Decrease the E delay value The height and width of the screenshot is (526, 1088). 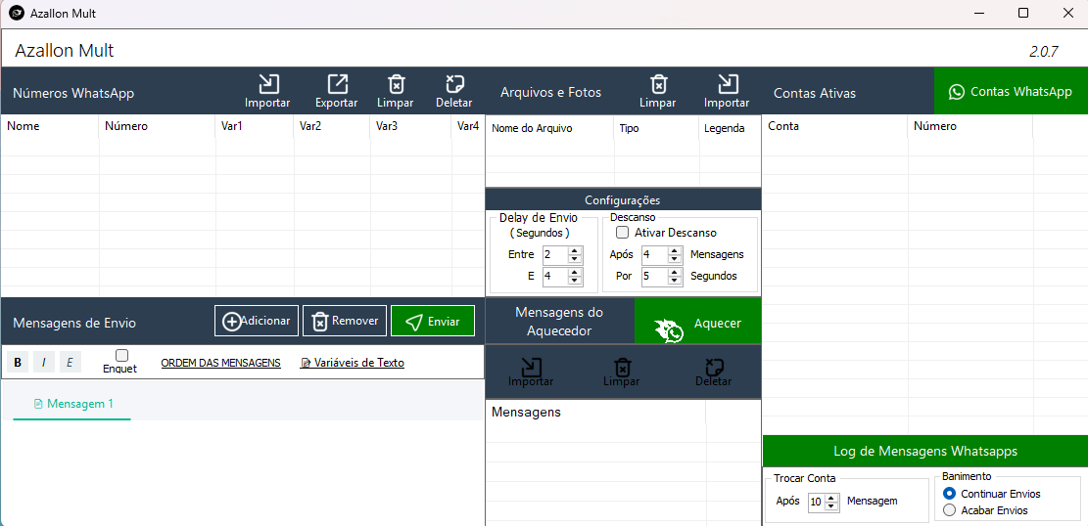(575, 281)
